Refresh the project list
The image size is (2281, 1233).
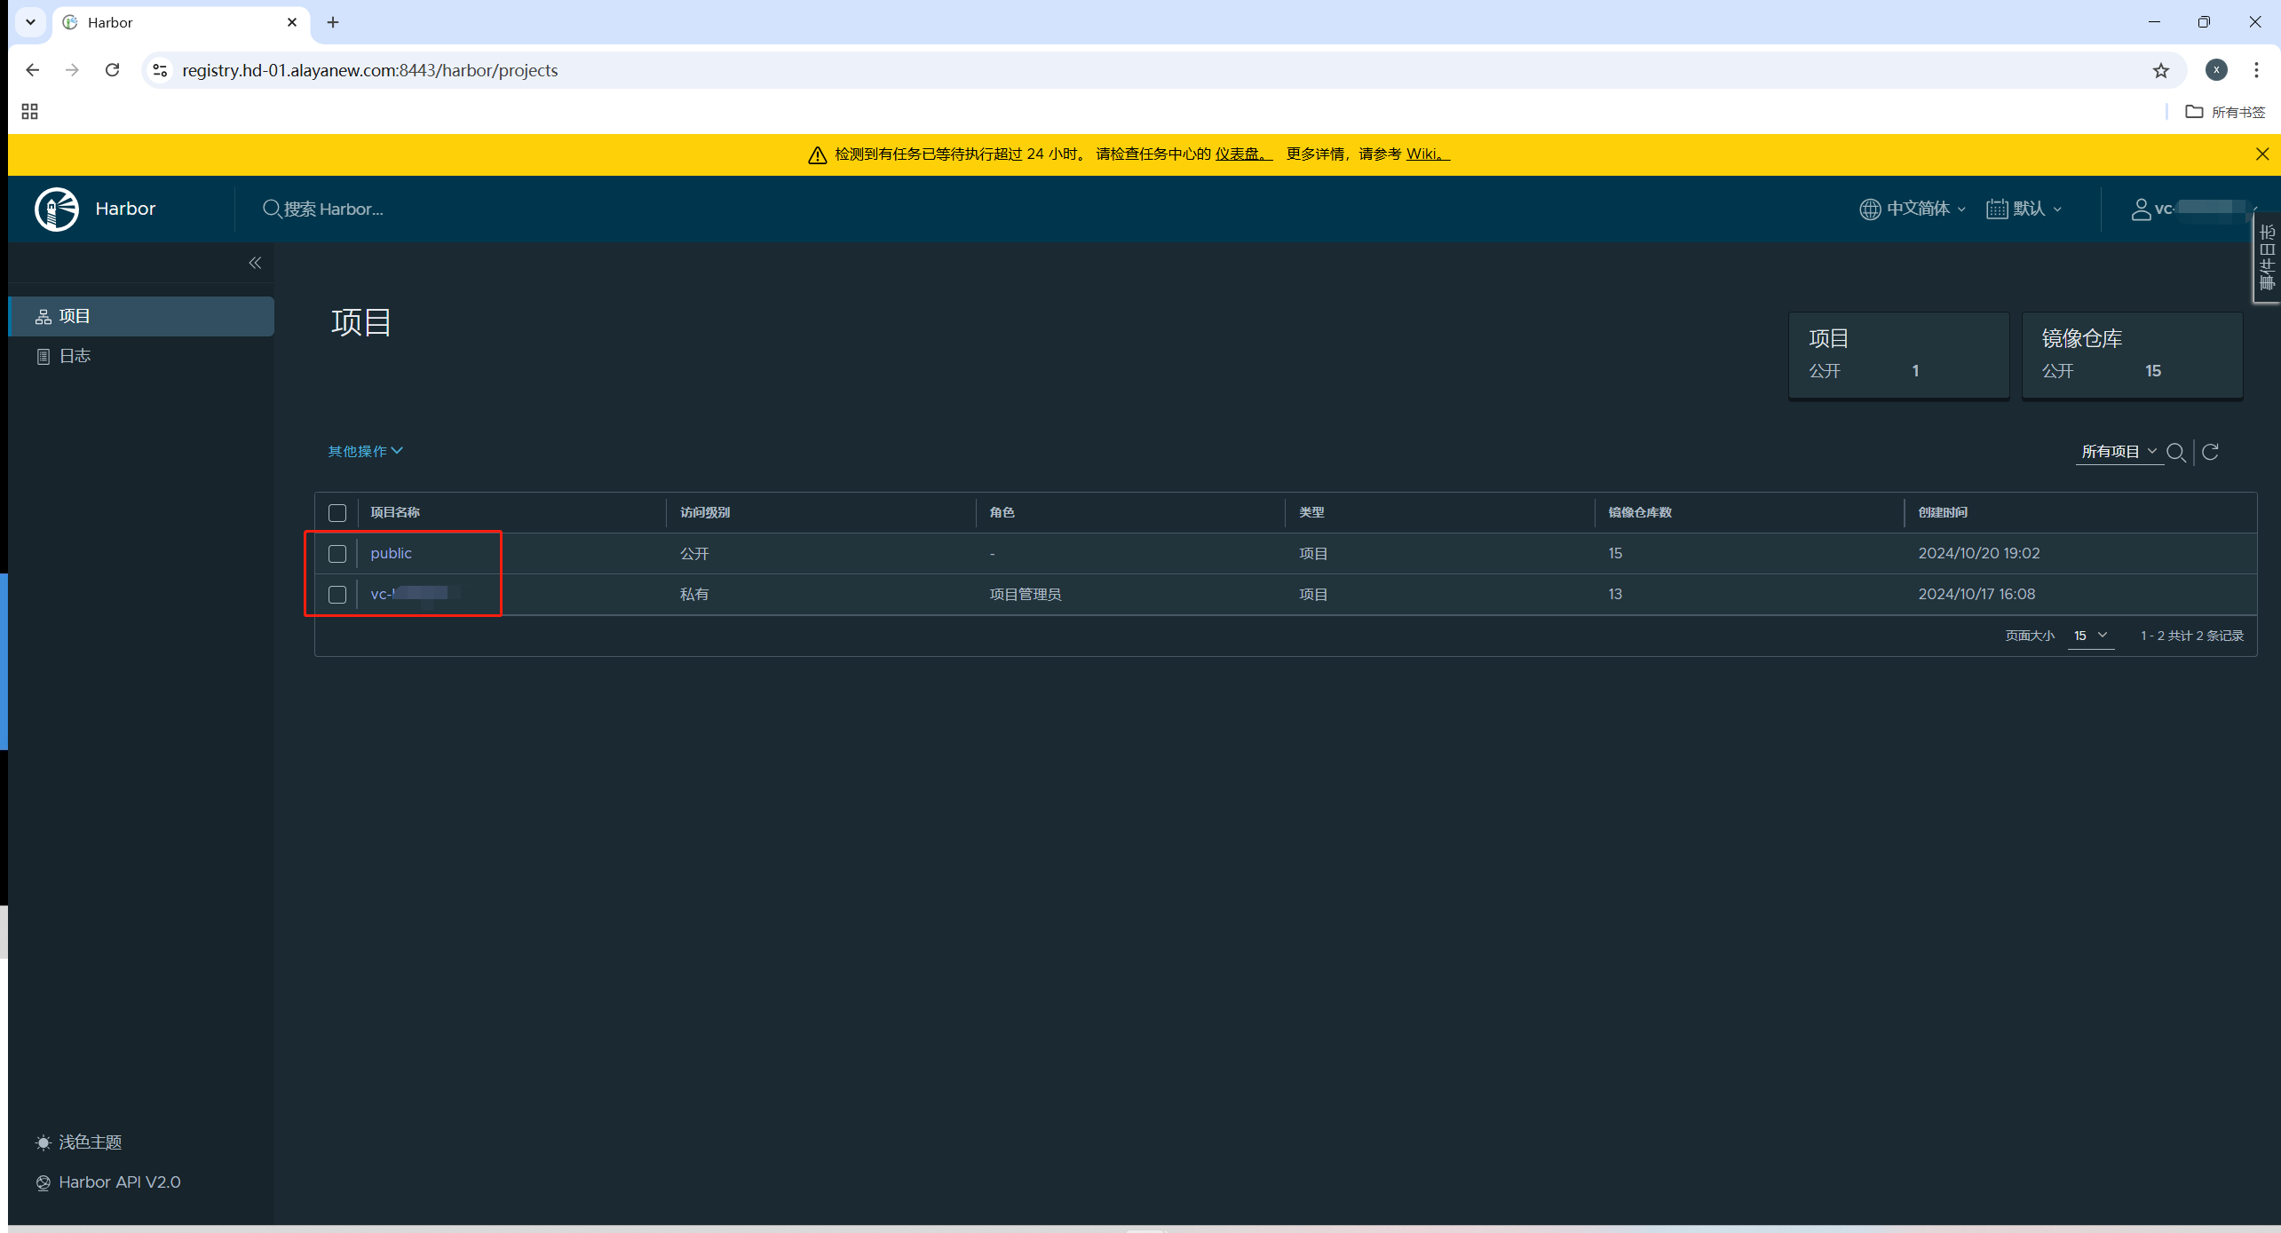(2211, 452)
